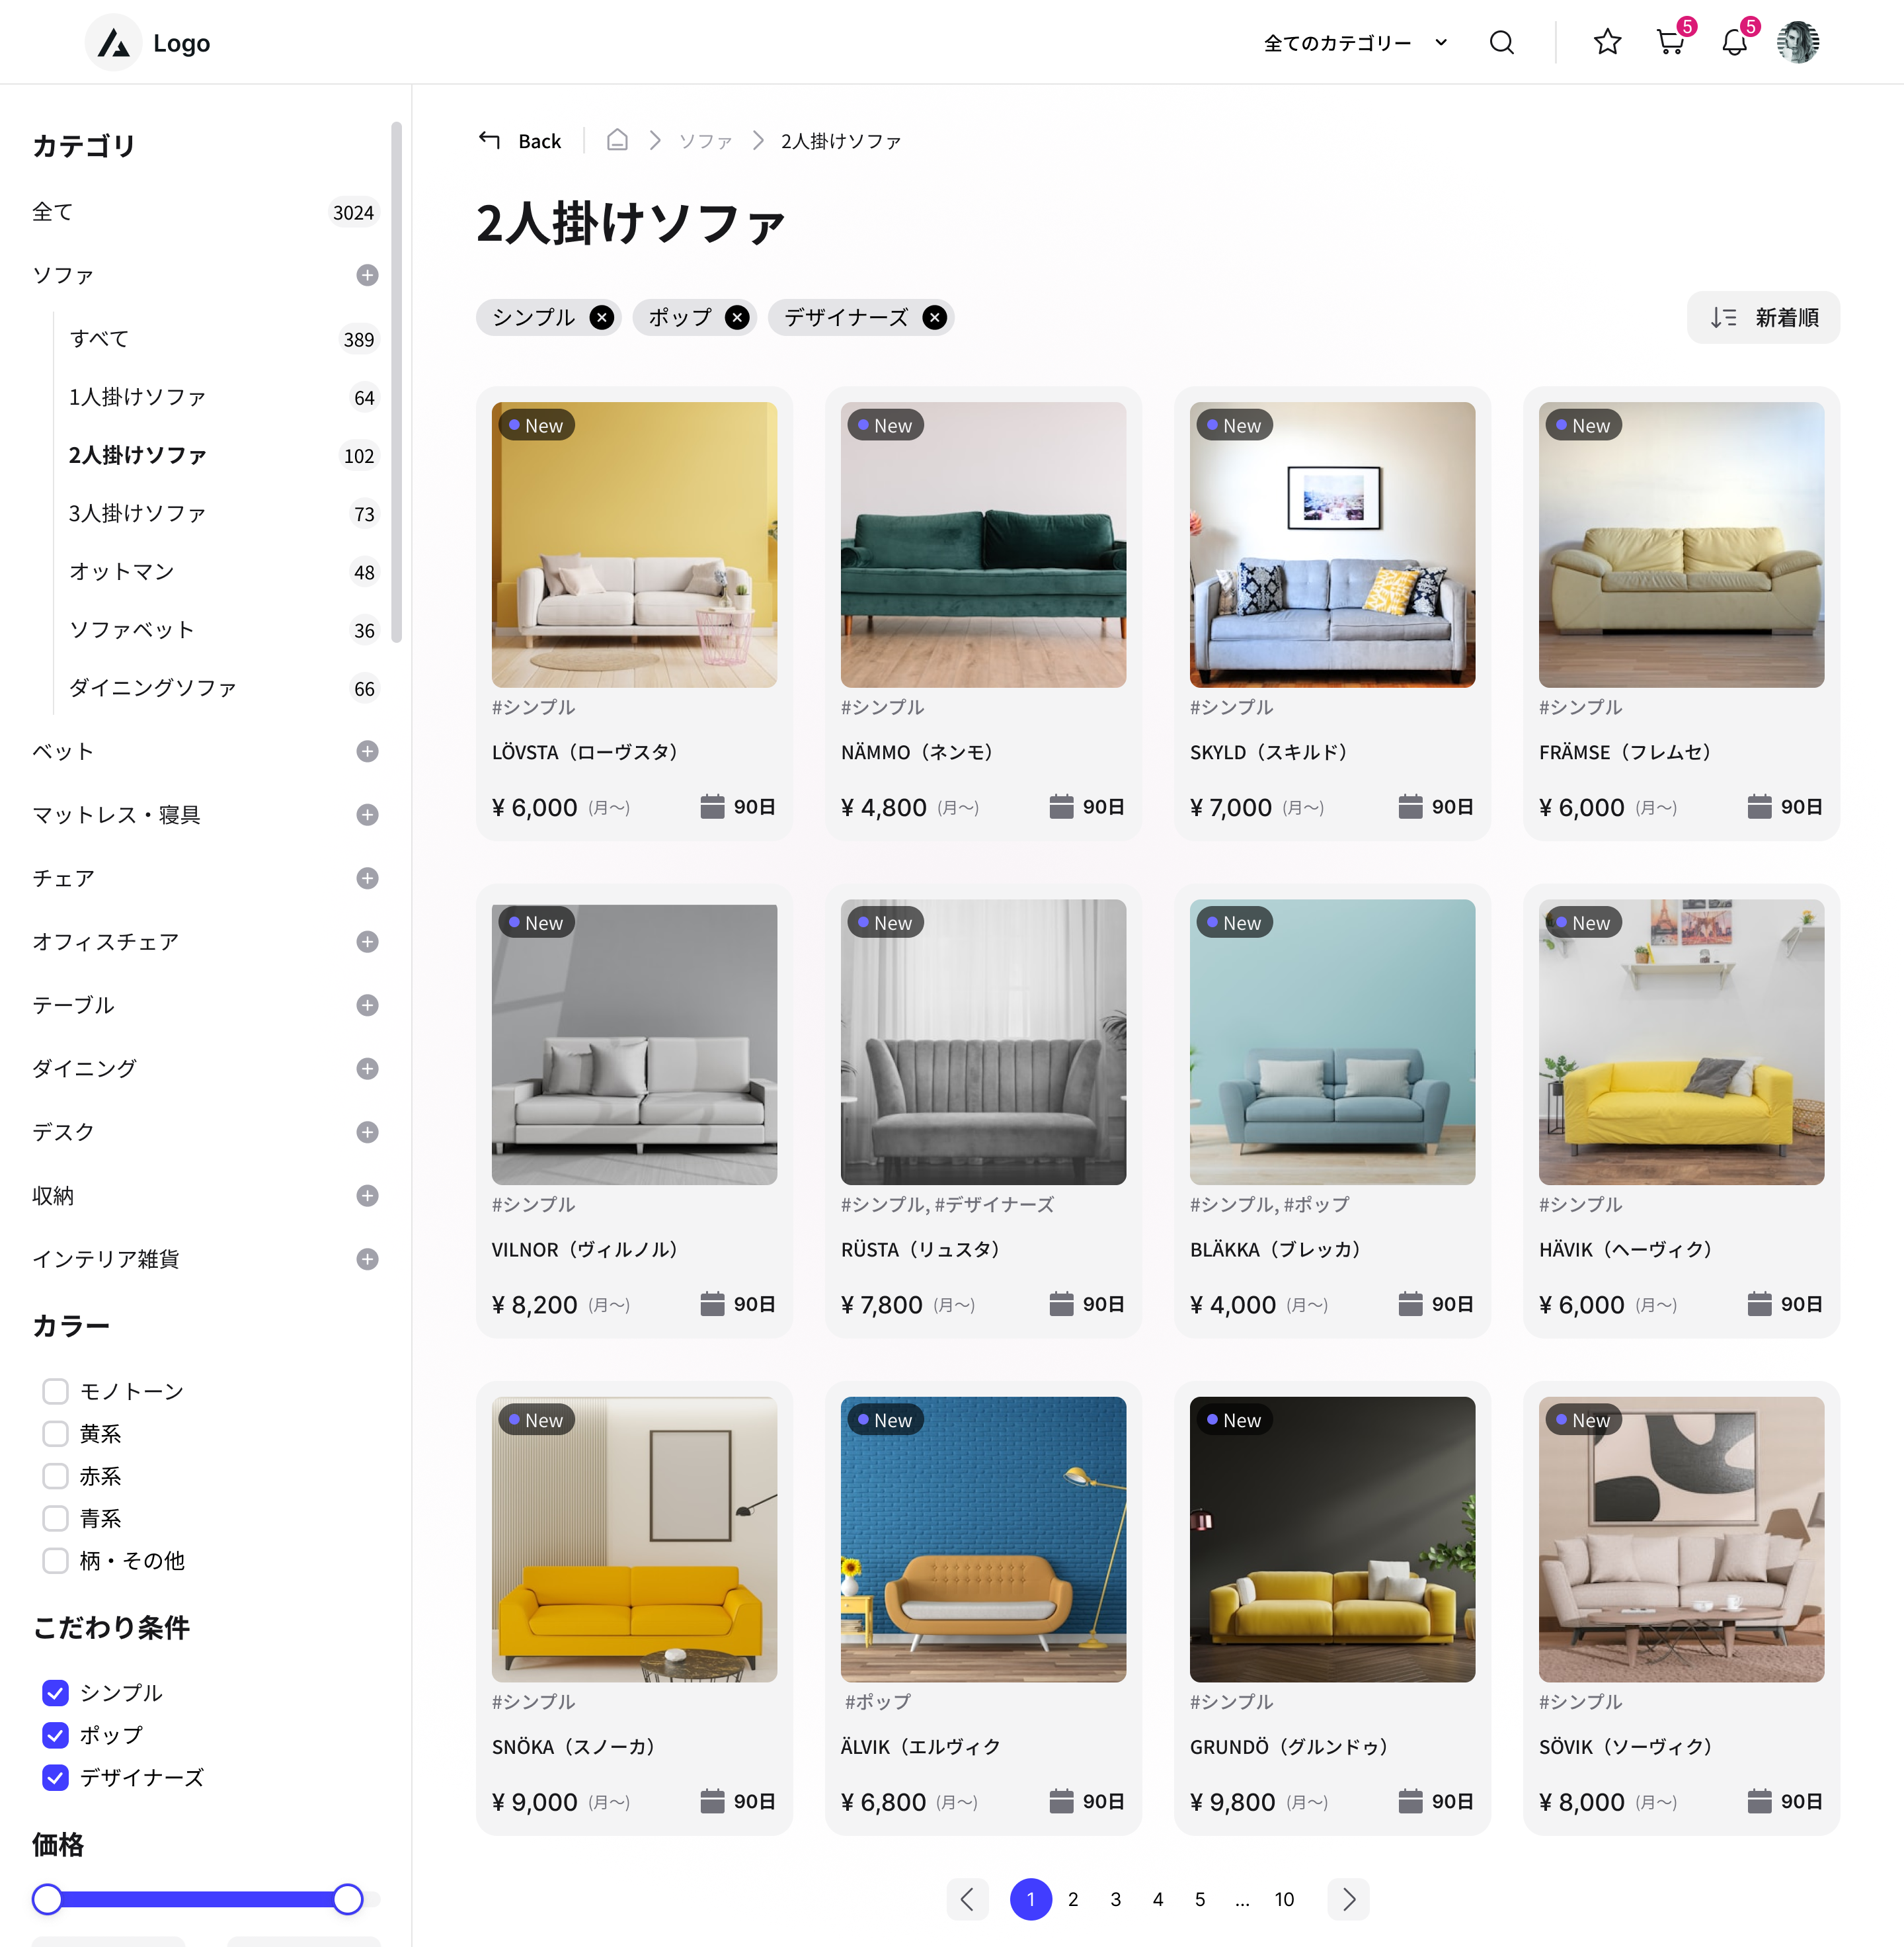Go to previous page arrow

click(x=967, y=1899)
